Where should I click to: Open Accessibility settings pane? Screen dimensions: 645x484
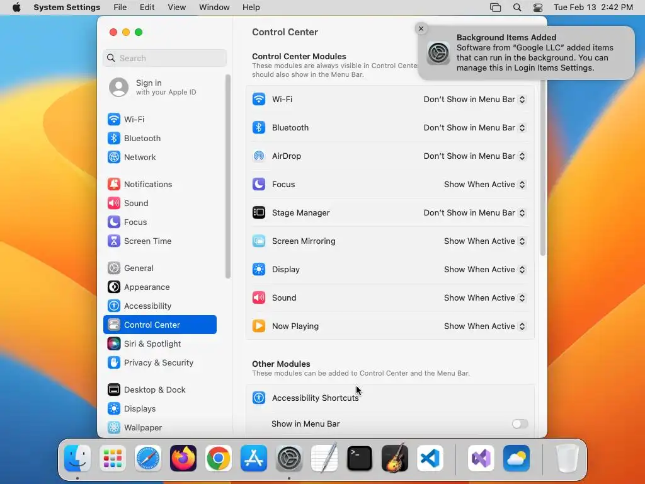pos(159,306)
